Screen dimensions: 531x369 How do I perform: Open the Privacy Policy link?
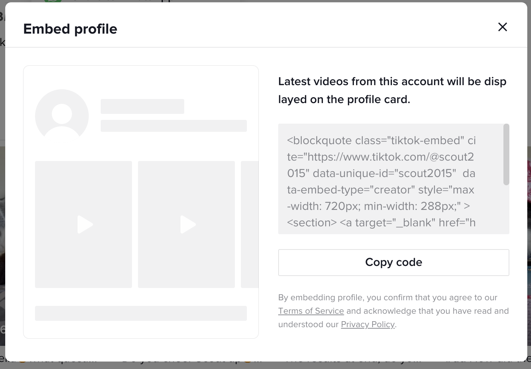click(x=367, y=324)
